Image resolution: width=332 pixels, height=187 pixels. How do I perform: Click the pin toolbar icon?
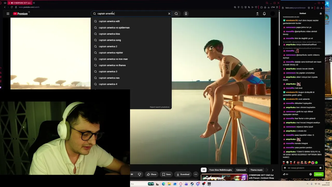point(238,7)
